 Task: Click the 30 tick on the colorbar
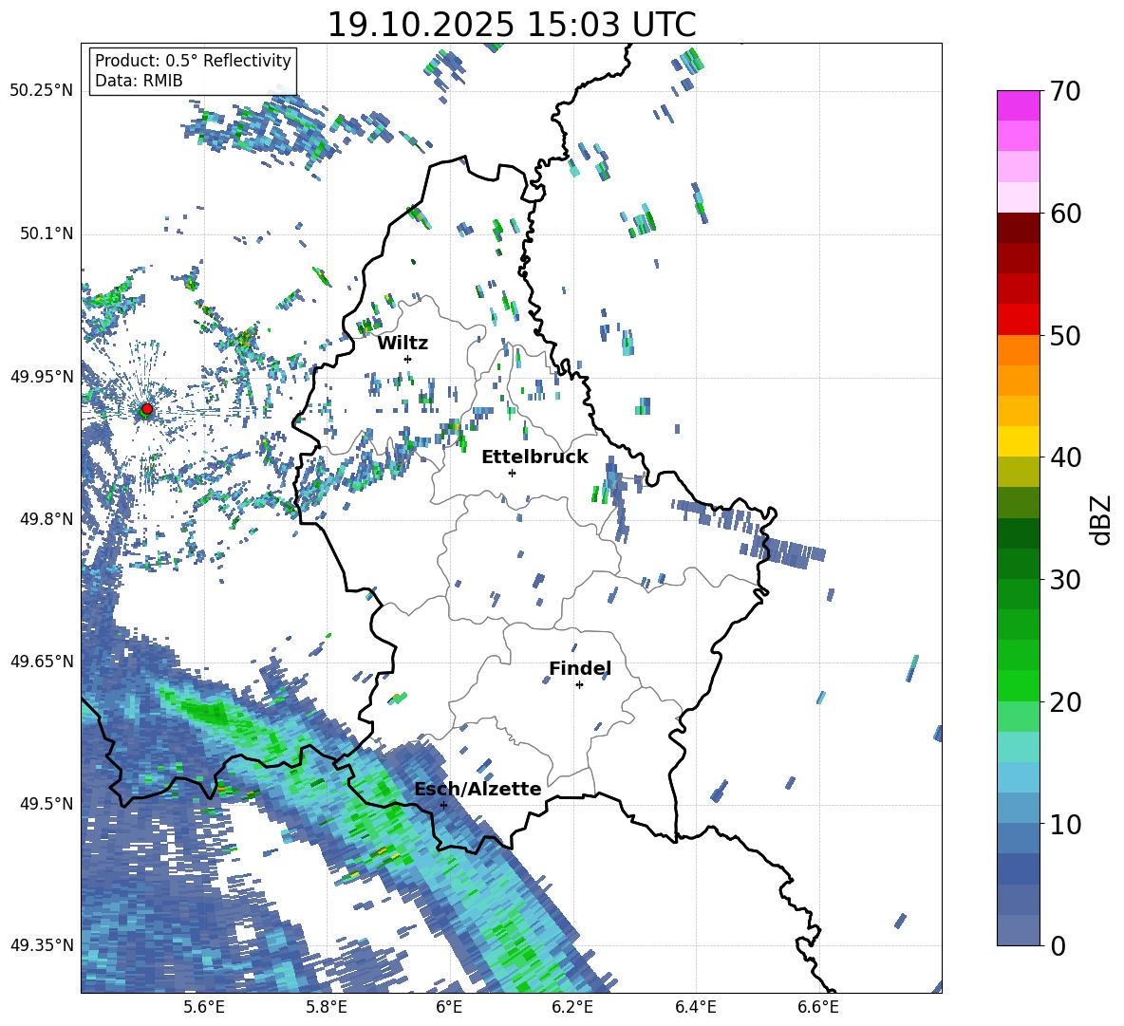(1065, 580)
